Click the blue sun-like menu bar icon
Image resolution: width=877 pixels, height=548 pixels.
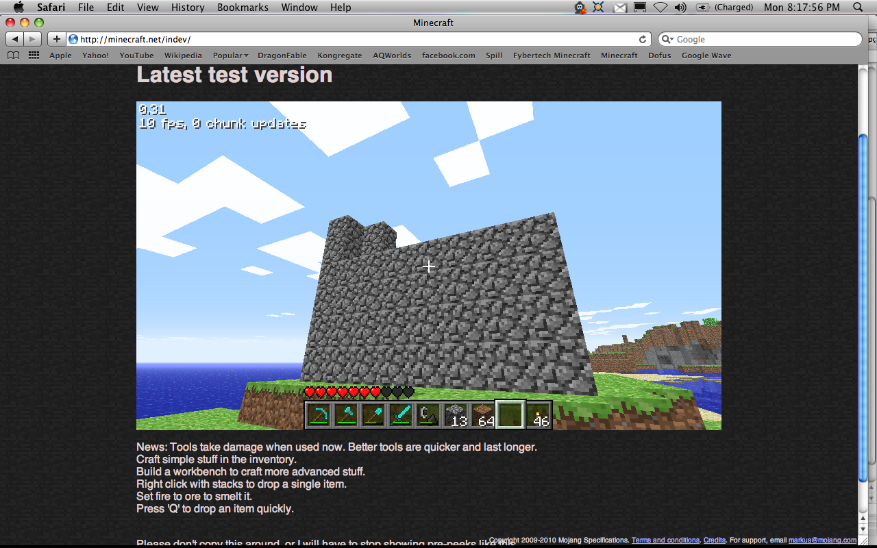[599, 7]
